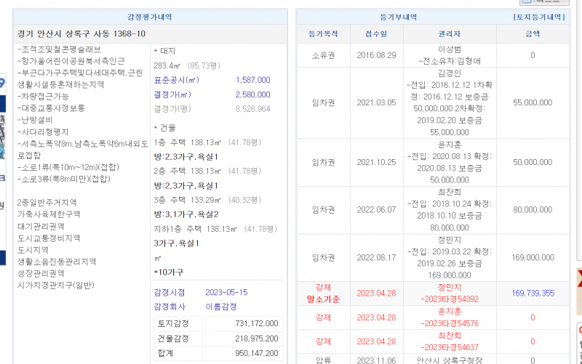Viewport: 582px width, 364px height.
Task: Click case number 2023타경54637
Action: point(451,347)
